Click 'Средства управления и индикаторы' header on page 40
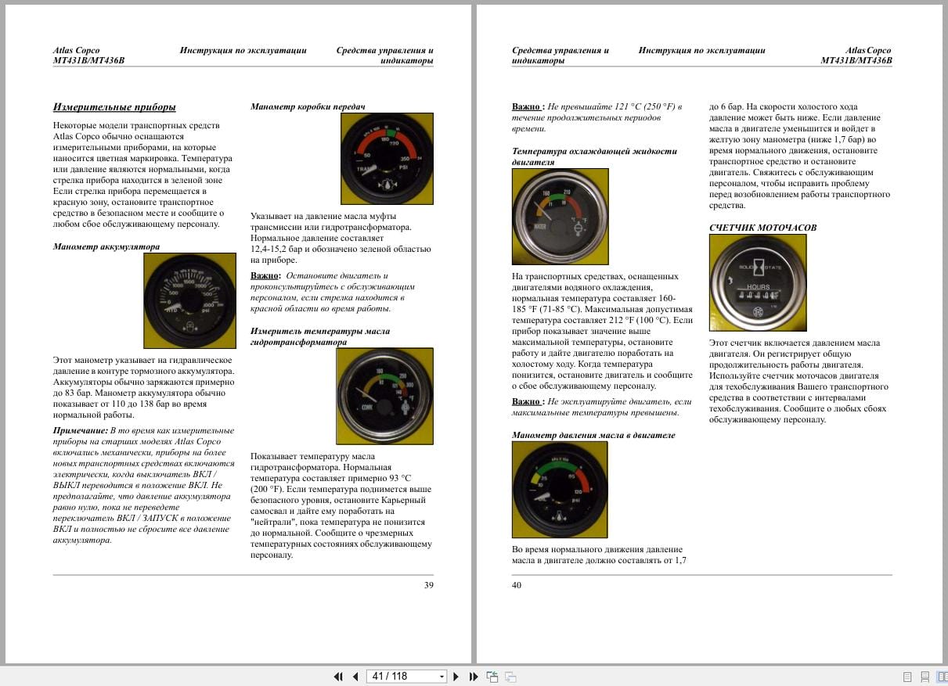This screenshot has width=948, height=686. [561, 56]
